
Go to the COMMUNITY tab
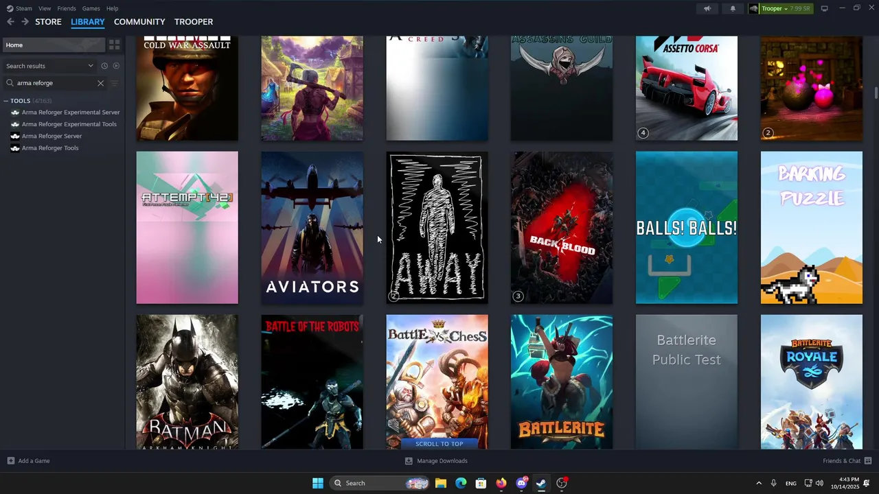[139, 22]
